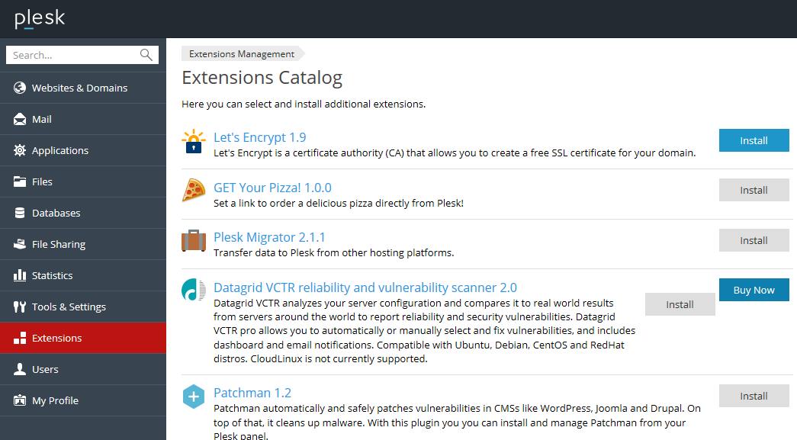Open the Databases sidebar item

tap(56, 213)
